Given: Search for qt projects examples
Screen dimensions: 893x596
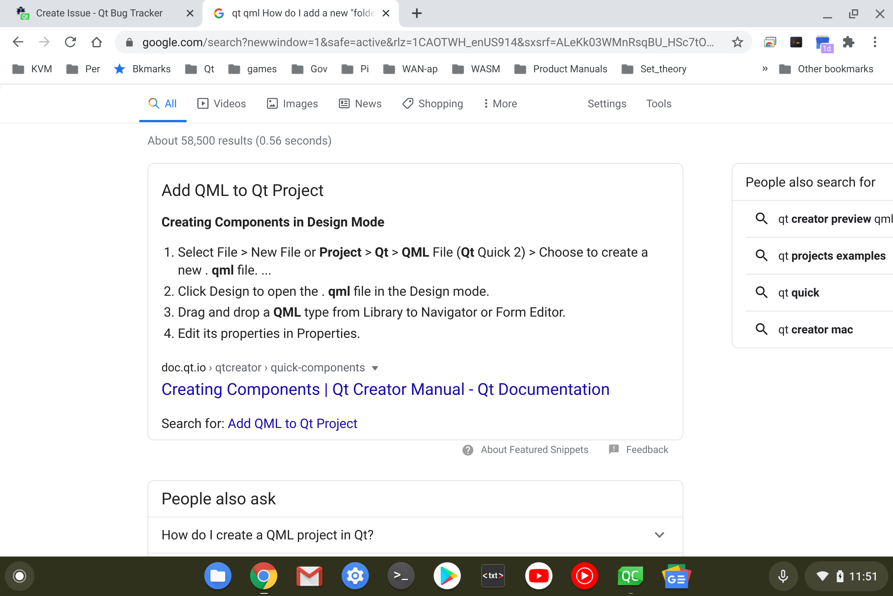Looking at the screenshot, I should click(x=819, y=256).
